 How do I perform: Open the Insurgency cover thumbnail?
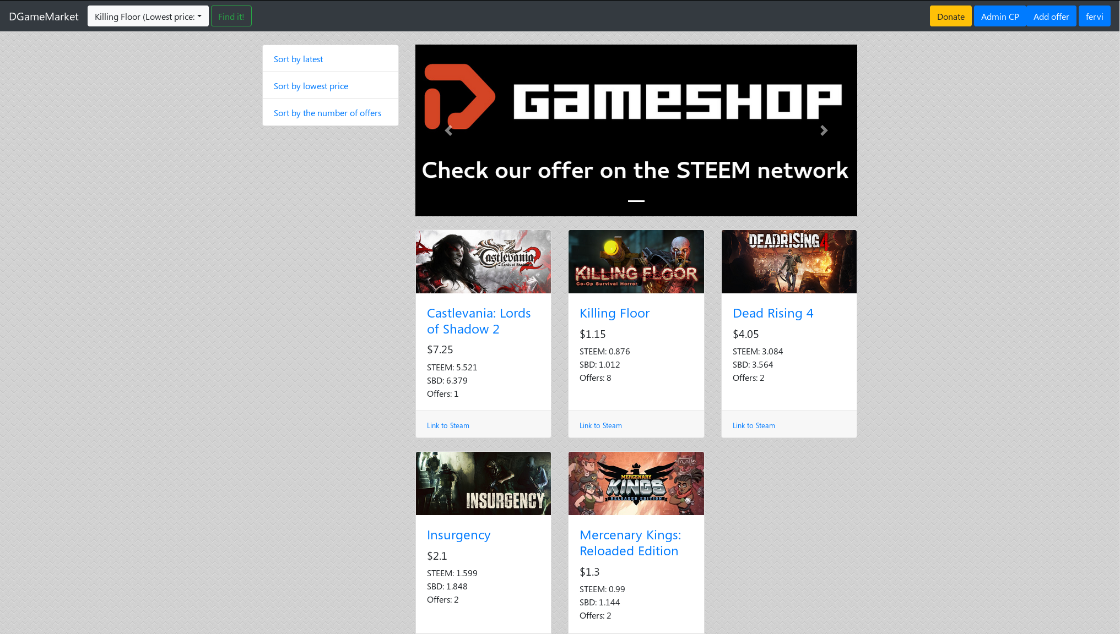click(x=483, y=483)
